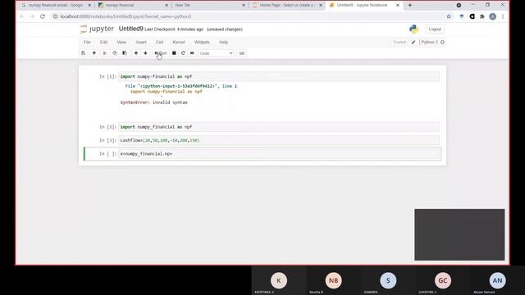Open a new browser tab with plus
This screenshot has height=295, width=525.
tap(410, 6)
